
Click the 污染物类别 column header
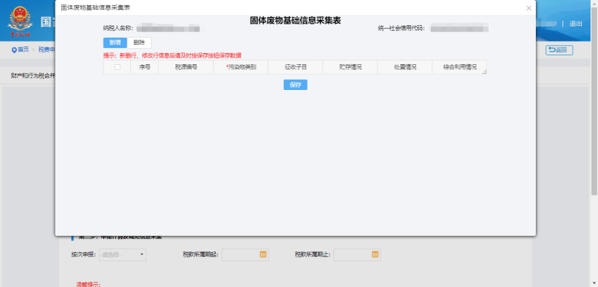241,67
